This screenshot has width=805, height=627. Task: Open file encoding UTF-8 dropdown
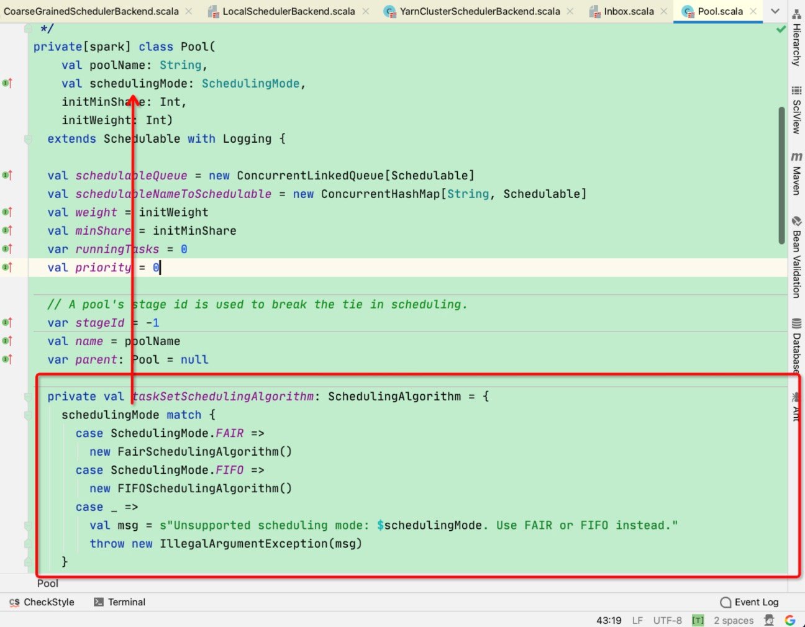click(667, 620)
